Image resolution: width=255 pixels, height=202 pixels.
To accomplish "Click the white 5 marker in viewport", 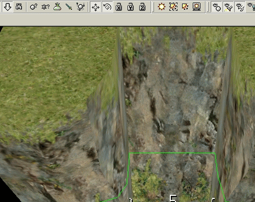I will [173, 198].
